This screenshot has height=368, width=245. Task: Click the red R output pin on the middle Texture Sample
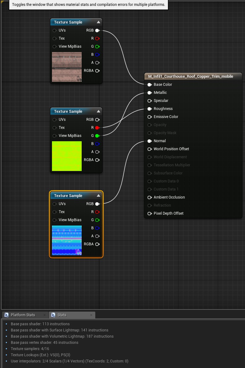(x=97, y=128)
